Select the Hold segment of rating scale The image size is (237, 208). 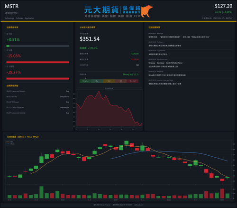pyautogui.click(x=109, y=81)
